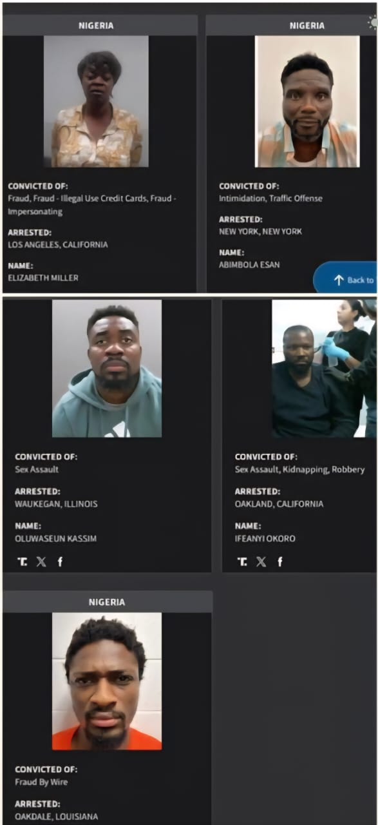Click Truth Social share icon on Oluwaseun Kassim card

pos(23,561)
